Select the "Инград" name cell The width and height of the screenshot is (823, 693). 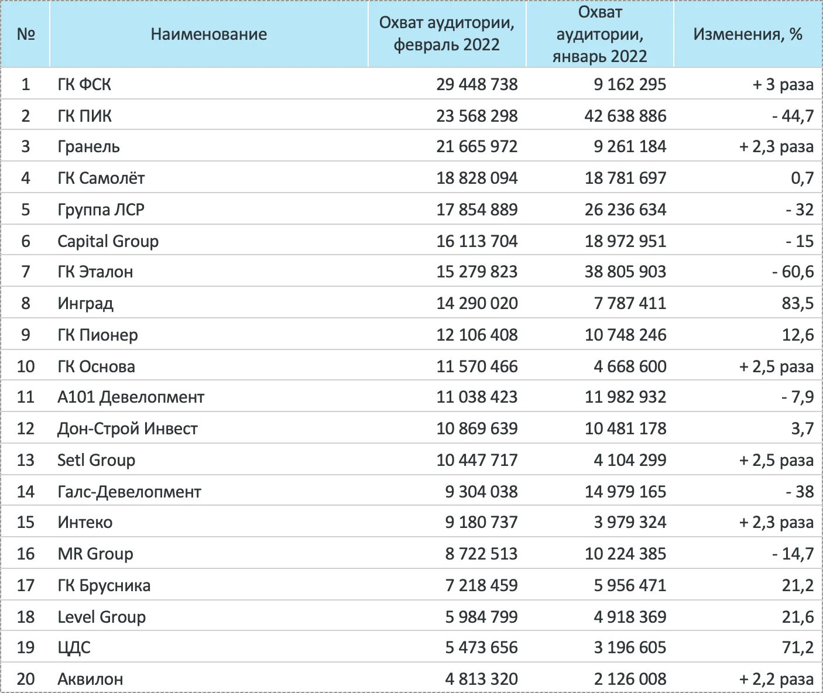(x=85, y=303)
